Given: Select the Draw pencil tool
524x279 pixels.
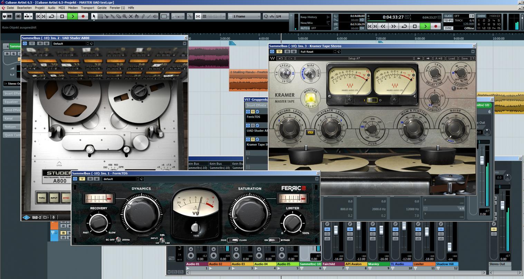Looking at the screenshot, I should click(143, 16).
